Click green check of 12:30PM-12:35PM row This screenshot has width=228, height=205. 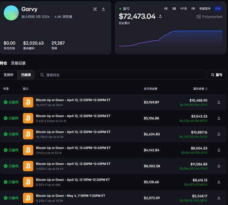click(x=5, y=118)
